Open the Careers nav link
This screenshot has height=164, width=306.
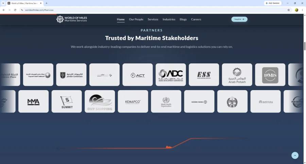click(196, 19)
